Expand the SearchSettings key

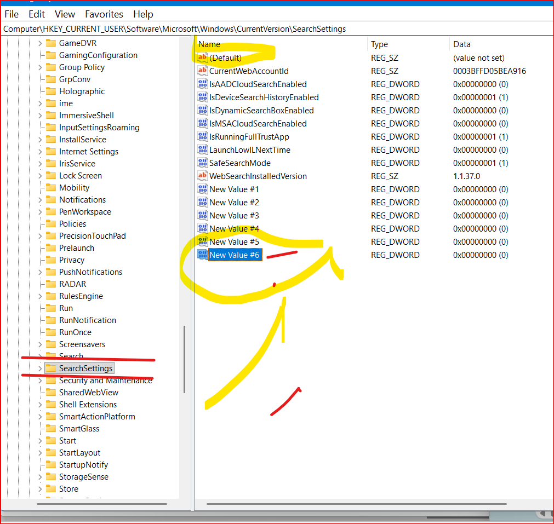40,368
